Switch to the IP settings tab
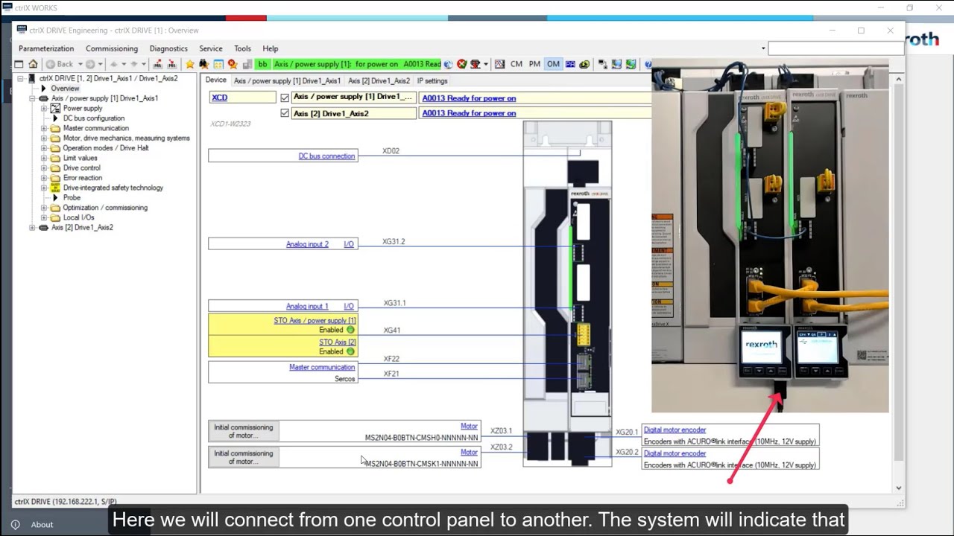 pos(432,80)
